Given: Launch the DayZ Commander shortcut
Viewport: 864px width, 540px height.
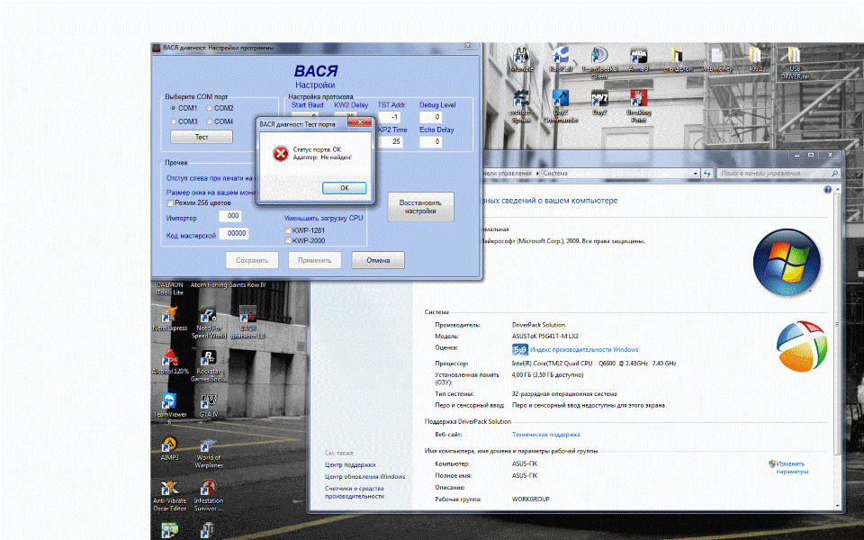Looking at the screenshot, I should [x=560, y=99].
